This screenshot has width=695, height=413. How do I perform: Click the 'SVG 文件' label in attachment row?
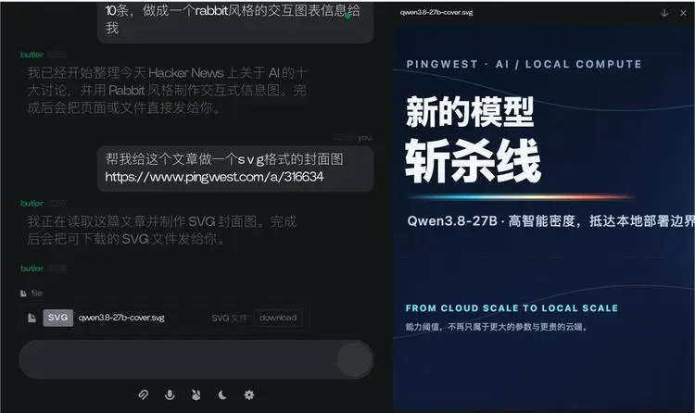(229, 319)
